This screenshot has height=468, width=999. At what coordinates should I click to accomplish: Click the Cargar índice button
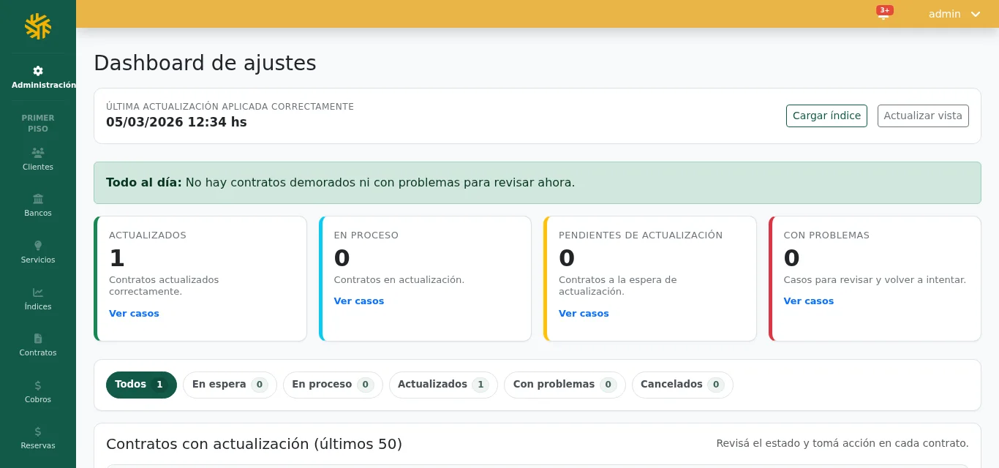coord(826,116)
